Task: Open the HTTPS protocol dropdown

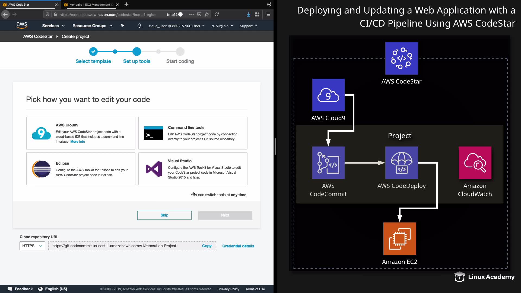Action: (x=32, y=246)
